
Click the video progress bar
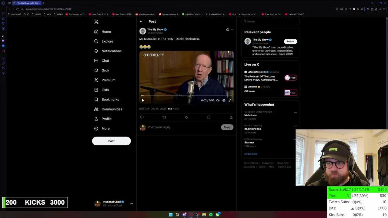(186, 95)
